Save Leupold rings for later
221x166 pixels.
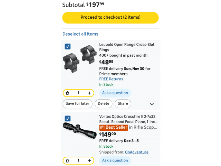pos(77,103)
